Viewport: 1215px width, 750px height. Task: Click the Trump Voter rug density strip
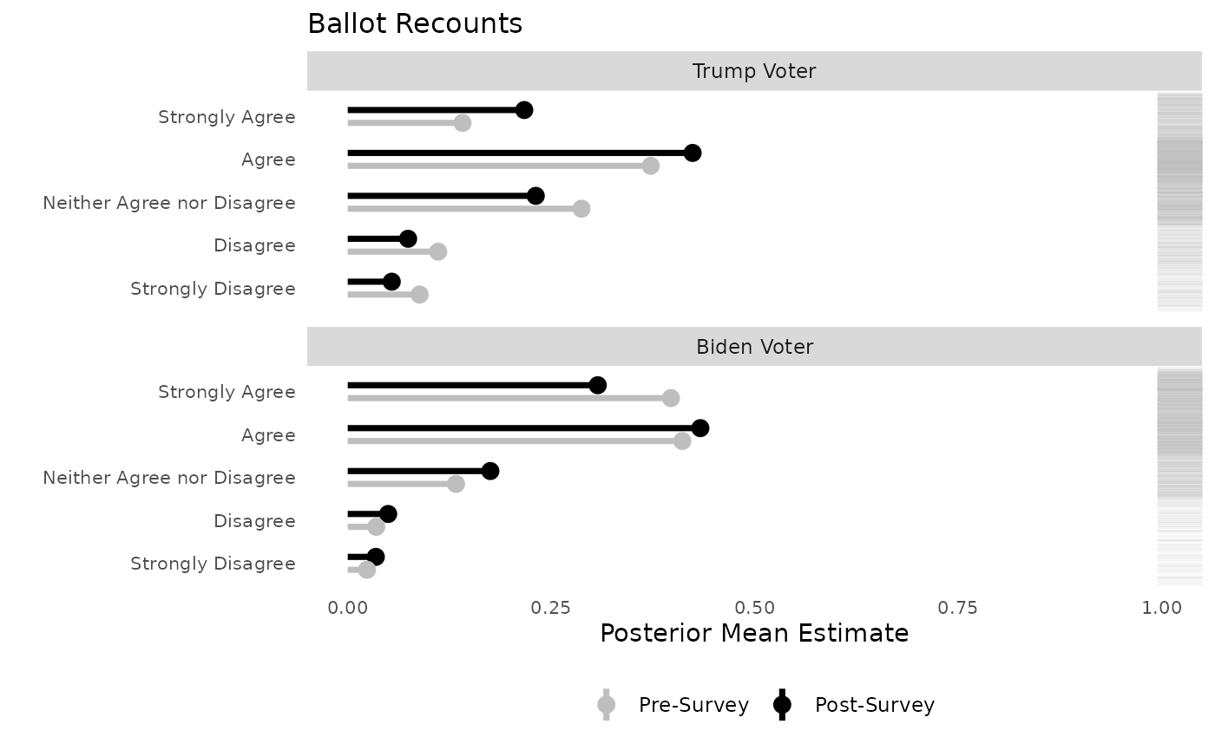click(1179, 201)
